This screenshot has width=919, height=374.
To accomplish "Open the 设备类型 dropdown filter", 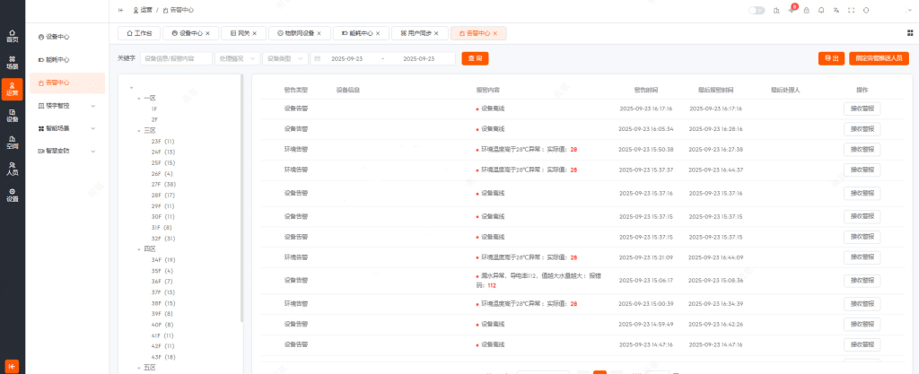I will [x=285, y=58].
